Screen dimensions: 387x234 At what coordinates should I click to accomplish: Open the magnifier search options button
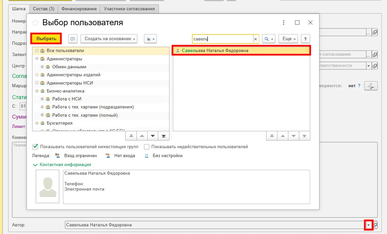268,39
